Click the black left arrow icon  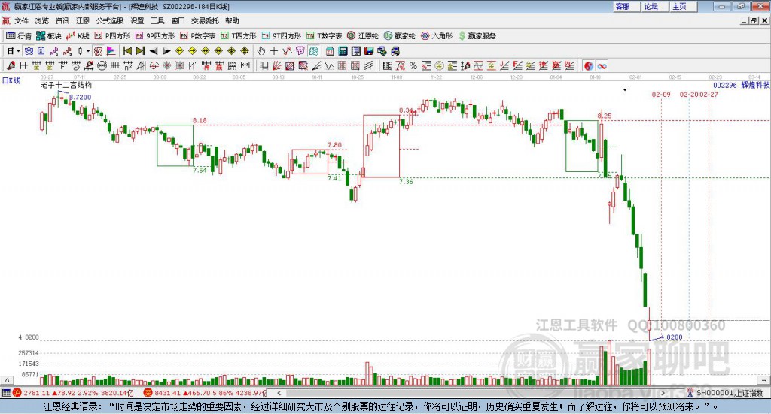(154, 51)
